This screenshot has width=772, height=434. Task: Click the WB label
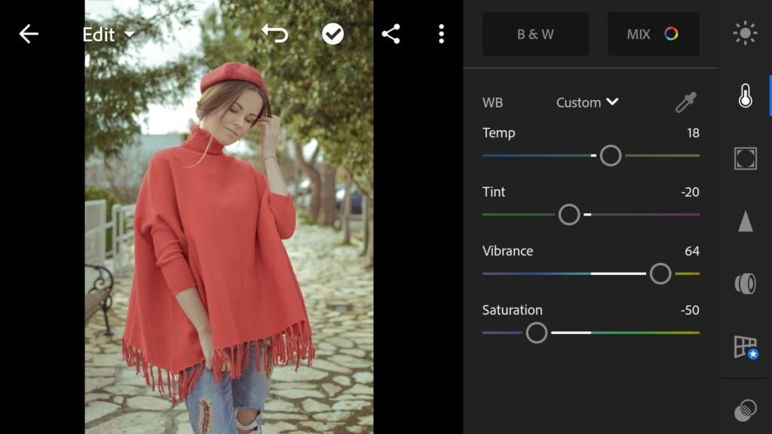click(x=492, y=102)
